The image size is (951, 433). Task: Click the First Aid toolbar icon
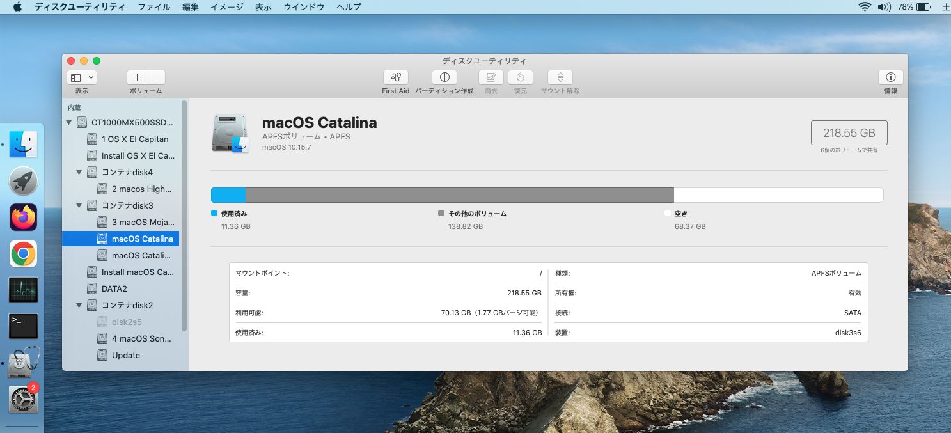[x=395, y=77]
